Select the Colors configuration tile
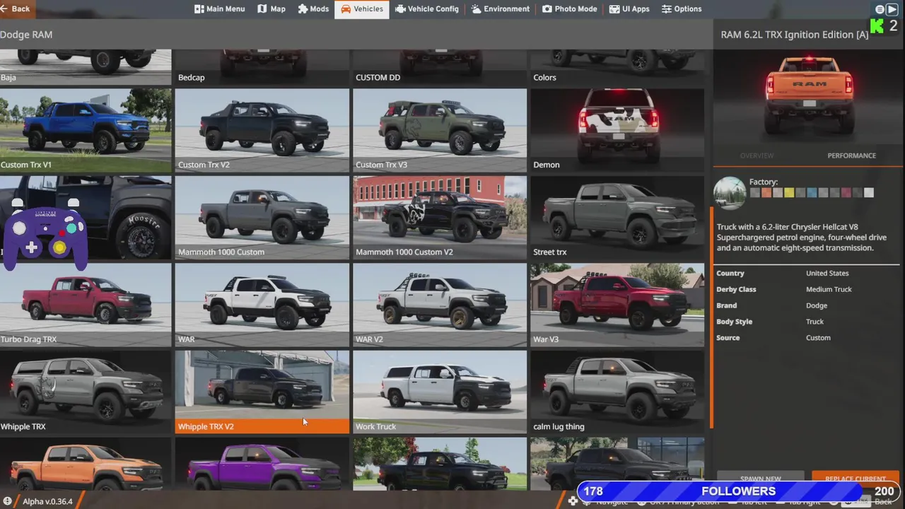The width and height of the screenshot is (905, 509). (617, 67)
